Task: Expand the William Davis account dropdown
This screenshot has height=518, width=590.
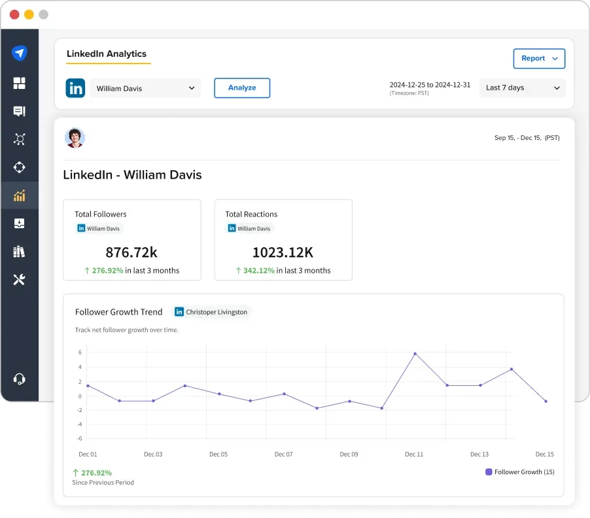Action: (x=145, y=88)
